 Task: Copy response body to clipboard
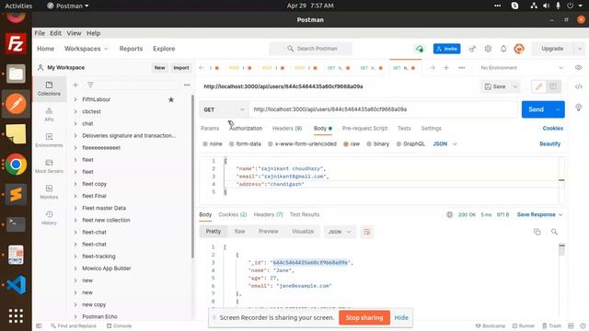point(537,232)
